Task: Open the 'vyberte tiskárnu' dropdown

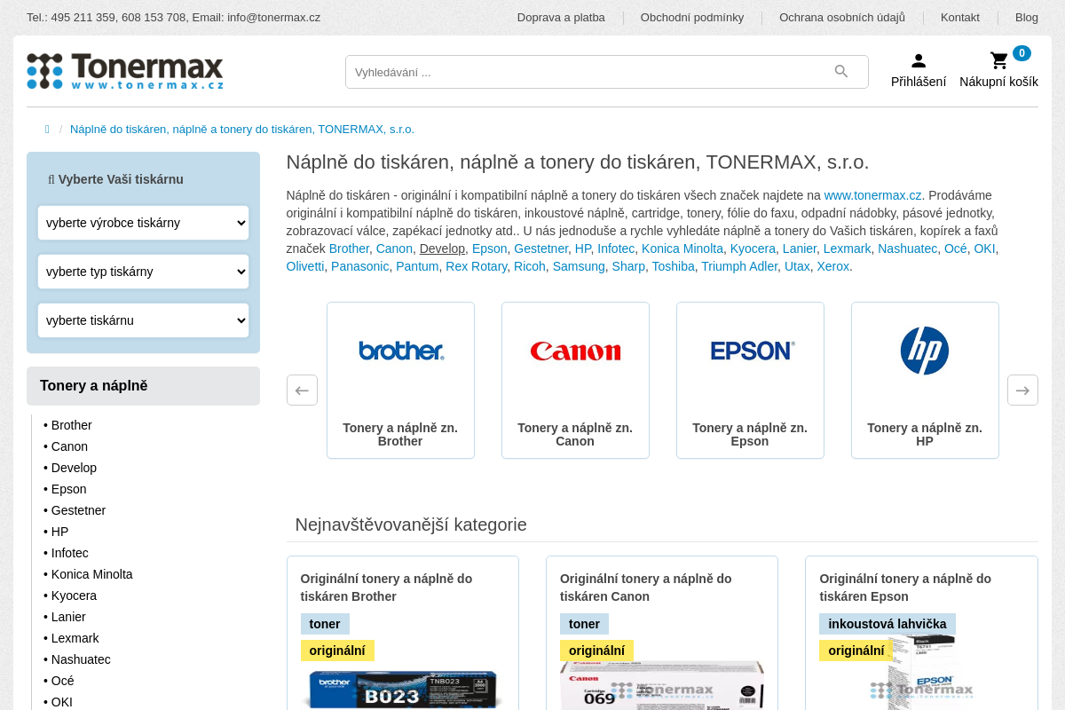Action: point(143,320)
